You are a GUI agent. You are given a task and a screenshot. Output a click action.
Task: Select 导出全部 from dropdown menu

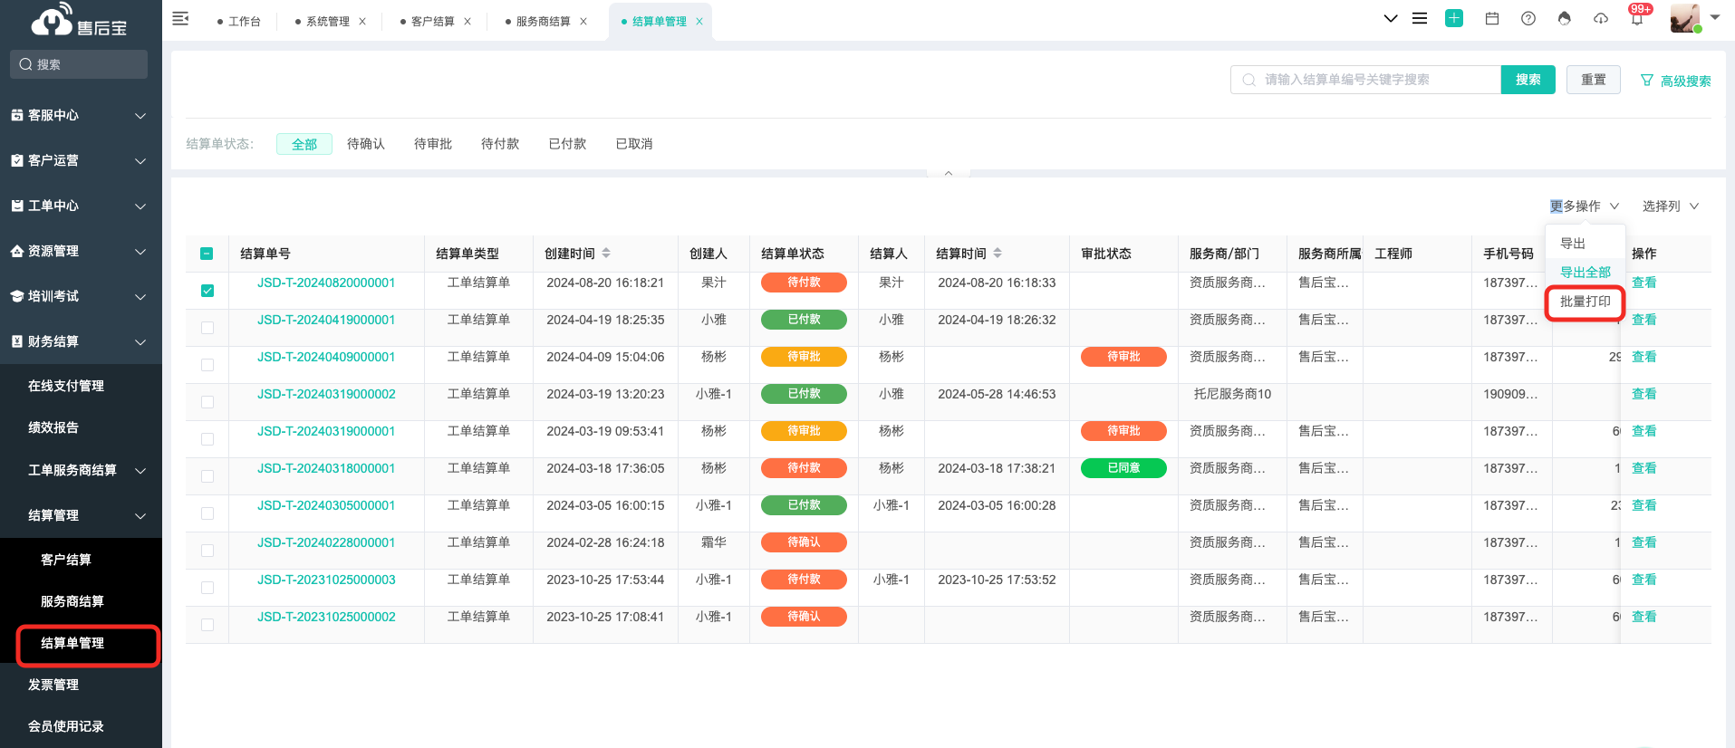(x=1586, y=273)
